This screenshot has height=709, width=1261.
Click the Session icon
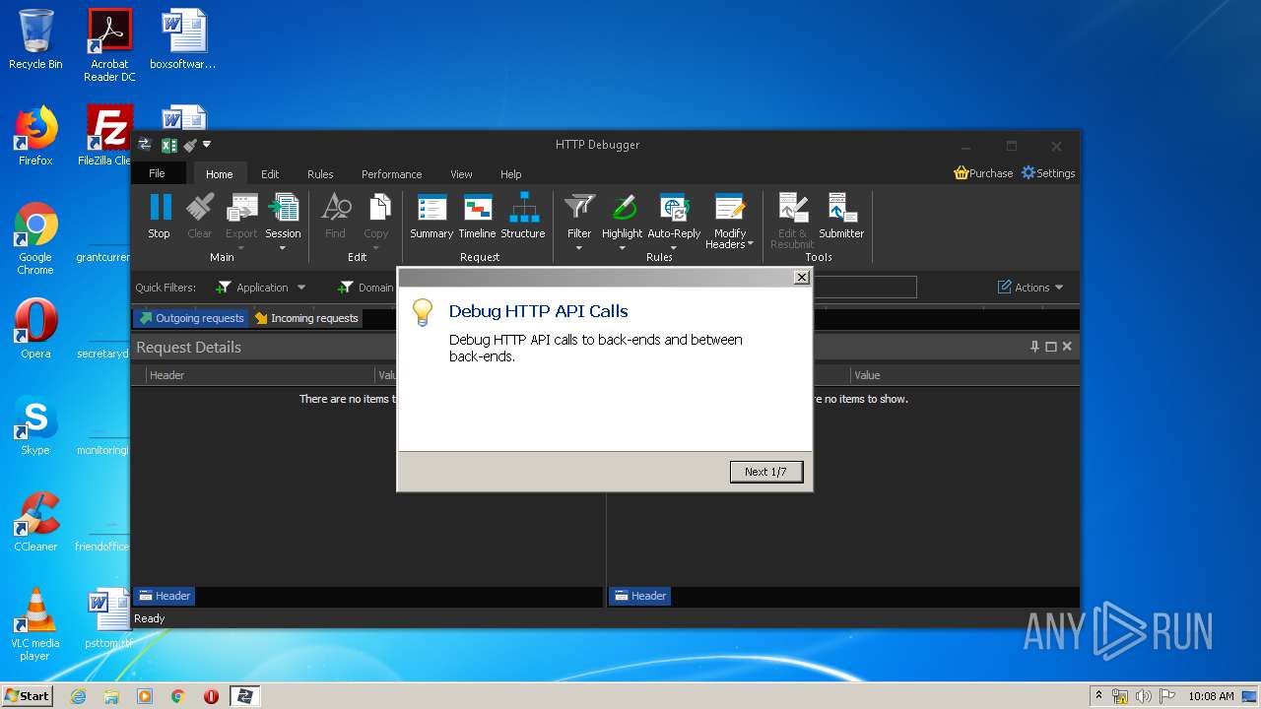tap(284, 207)
